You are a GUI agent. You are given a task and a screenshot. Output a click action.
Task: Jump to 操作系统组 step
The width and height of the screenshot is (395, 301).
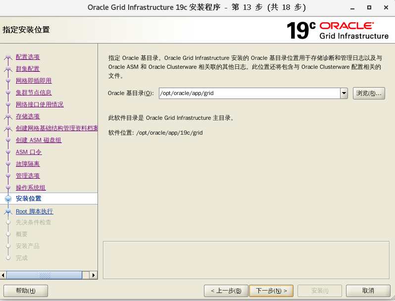31,188
